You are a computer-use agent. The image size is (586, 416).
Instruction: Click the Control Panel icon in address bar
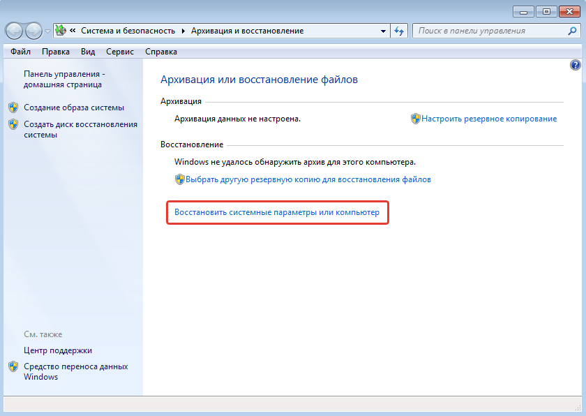61,31
